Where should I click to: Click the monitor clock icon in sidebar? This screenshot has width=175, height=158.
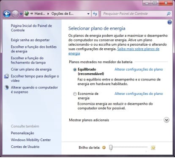6,76
